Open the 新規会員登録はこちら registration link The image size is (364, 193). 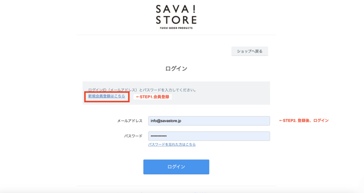pyautogui.click(x=107, y=96)
